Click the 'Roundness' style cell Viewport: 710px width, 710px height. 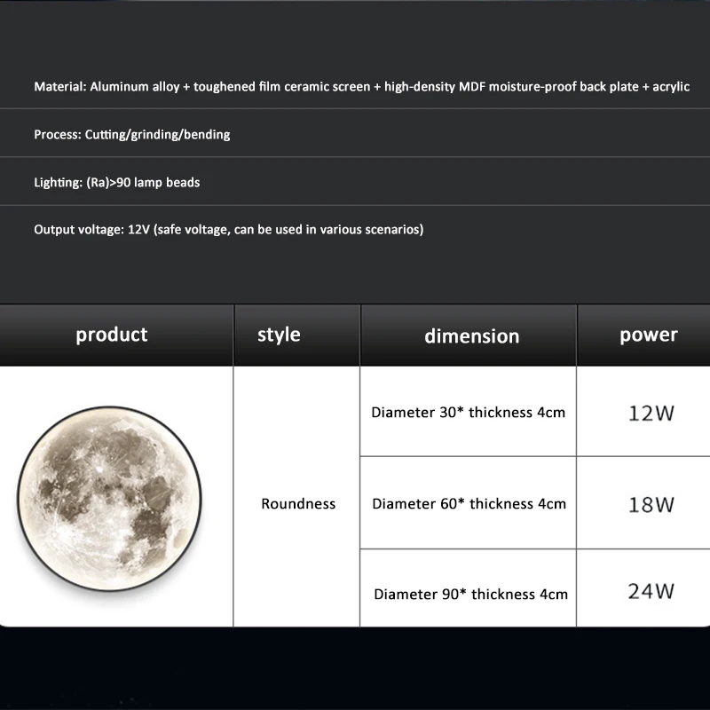[x=298, y=503]
